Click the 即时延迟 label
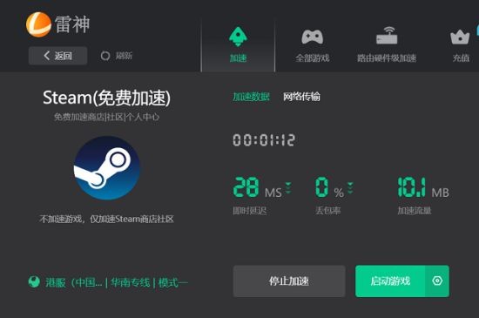The image size is (479, 318). pyautogui.click(x=250, y=211)
